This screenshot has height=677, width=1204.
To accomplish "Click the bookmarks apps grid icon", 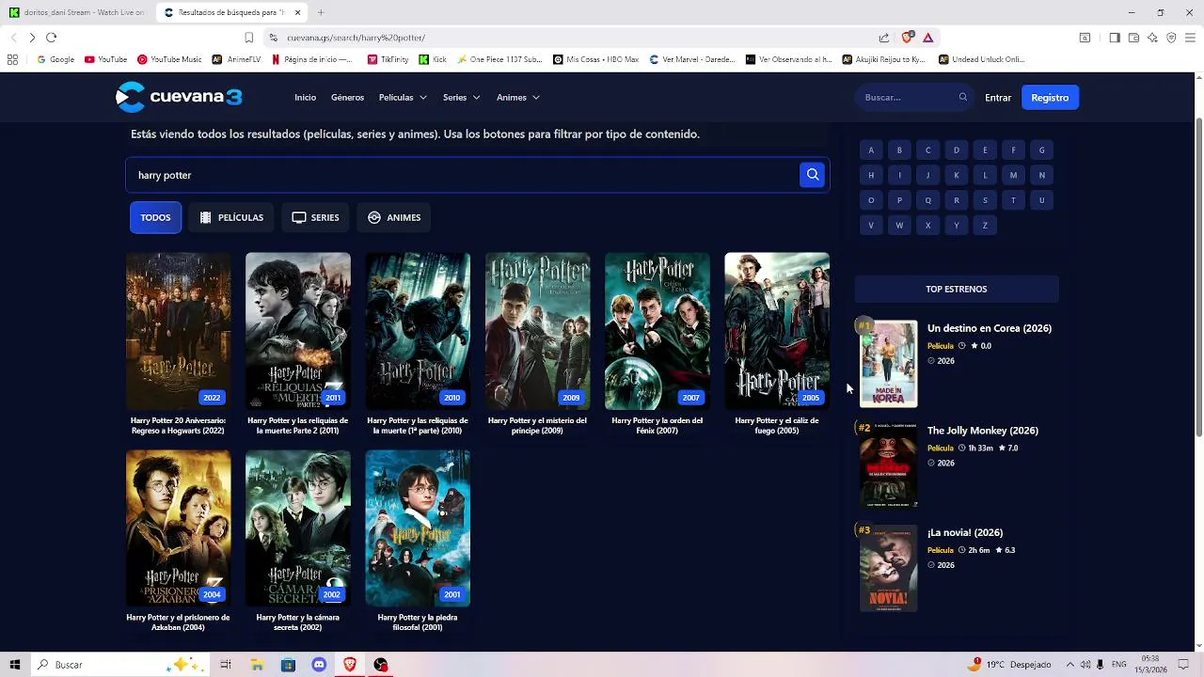I will (12, 59).
